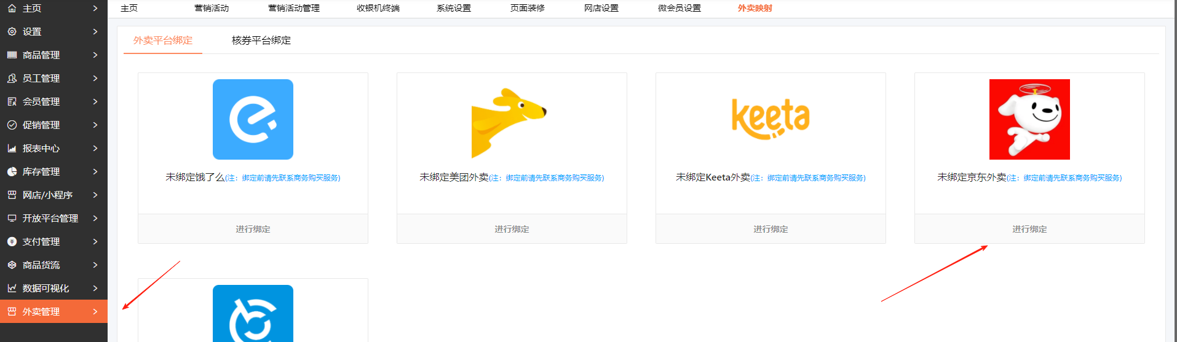Open the 主页 top navigation item
Image resolution: width=1177 pixels, height=342 pixels.
tap(129, 8)
